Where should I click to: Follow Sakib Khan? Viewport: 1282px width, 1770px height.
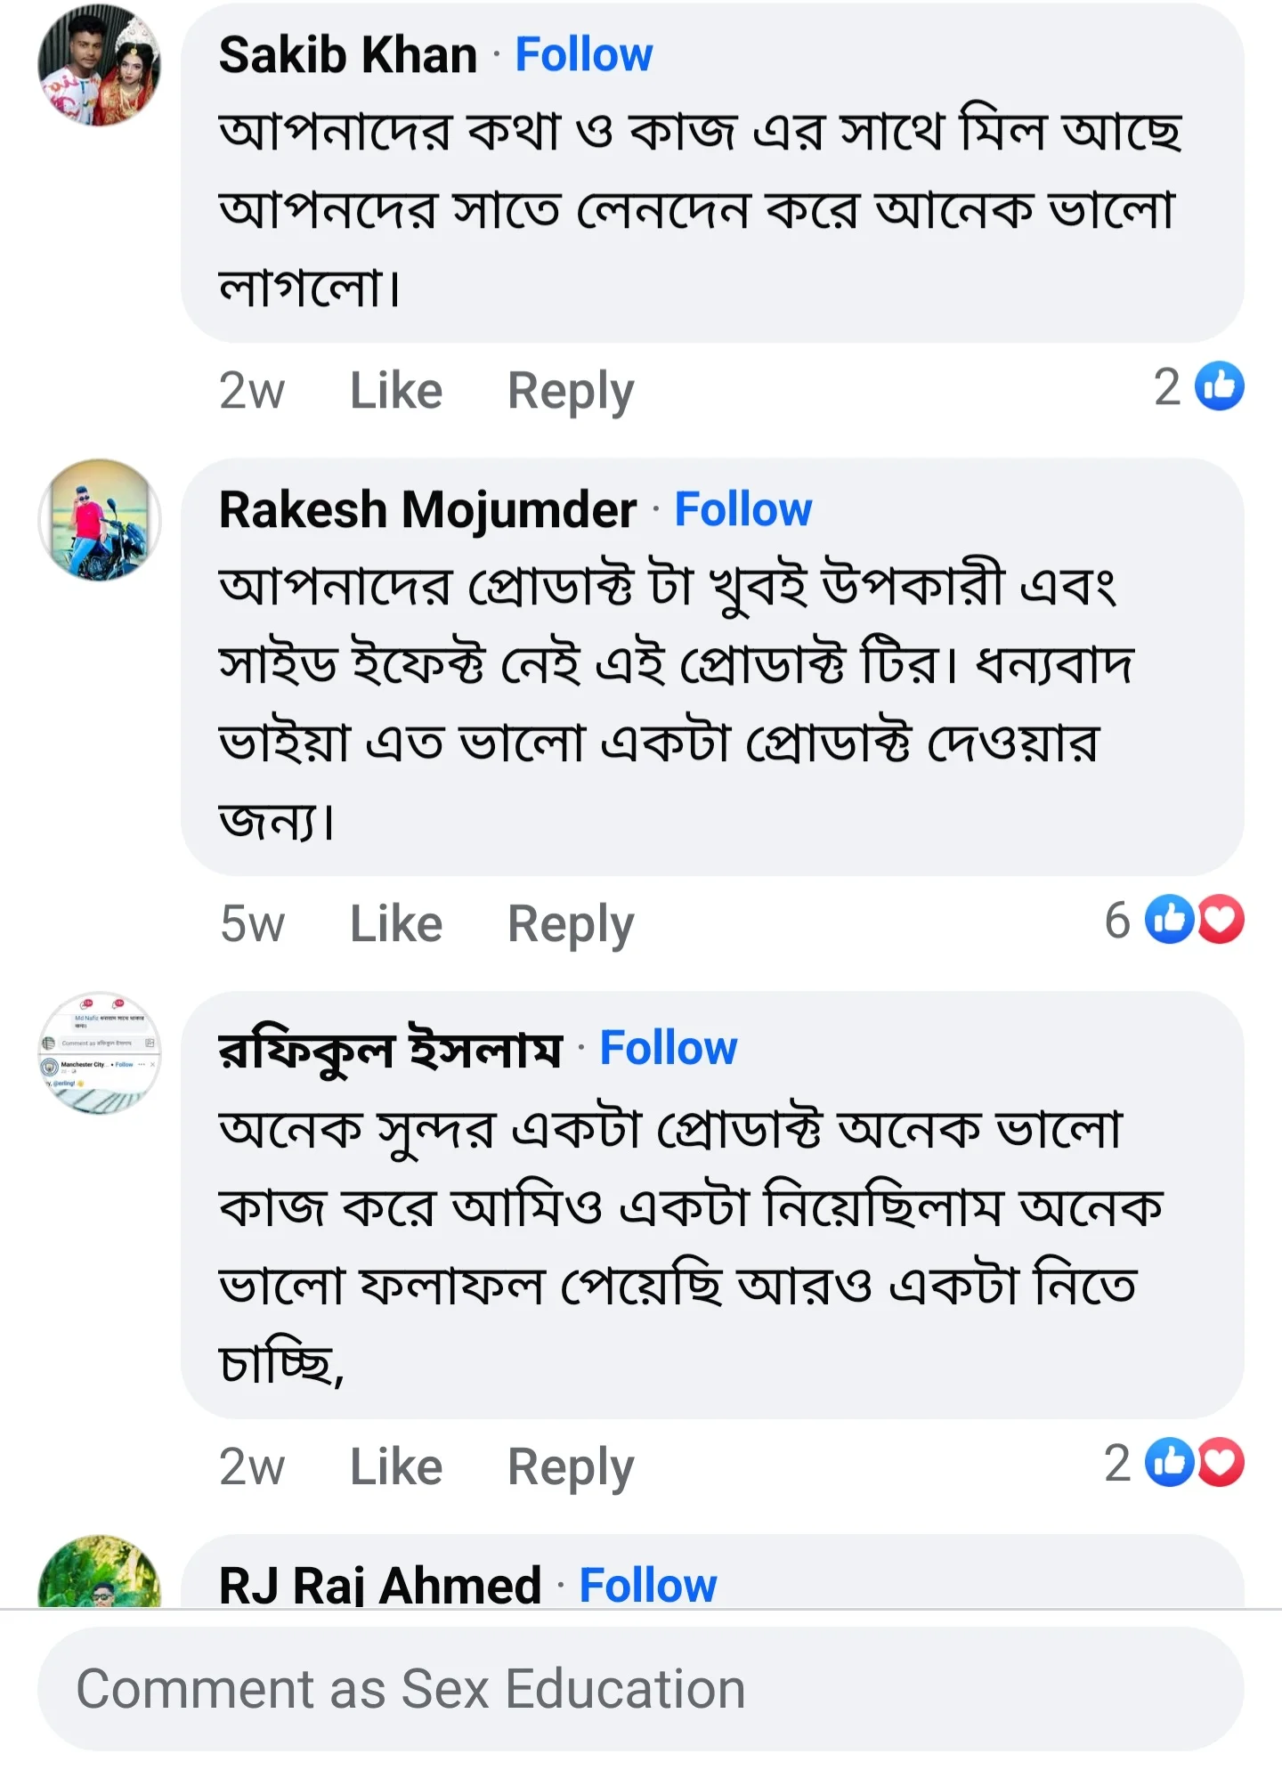coord(582,53)
